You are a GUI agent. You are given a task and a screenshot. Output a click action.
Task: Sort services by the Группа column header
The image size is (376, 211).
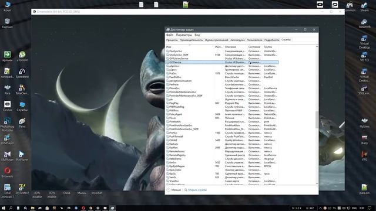click(x=270, y=47)
